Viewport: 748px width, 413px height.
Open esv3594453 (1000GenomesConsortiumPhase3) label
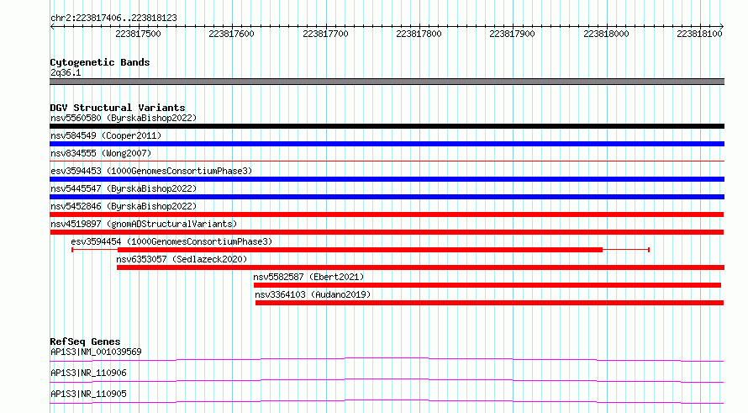click(x=151, y=171)
